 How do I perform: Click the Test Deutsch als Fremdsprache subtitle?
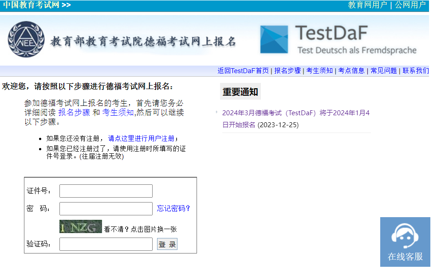[x=357, y=51]
